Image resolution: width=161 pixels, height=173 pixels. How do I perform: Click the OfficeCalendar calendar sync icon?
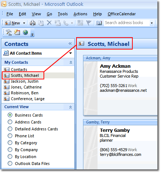pos(17,32)
